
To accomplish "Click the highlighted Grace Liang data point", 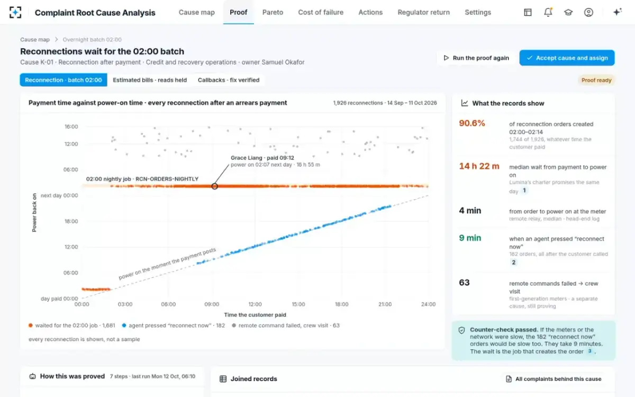I will pos(214,186).
